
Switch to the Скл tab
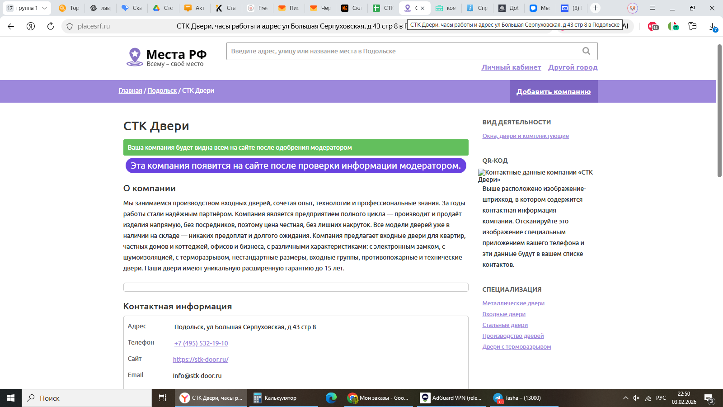click(x=351, y=8)
